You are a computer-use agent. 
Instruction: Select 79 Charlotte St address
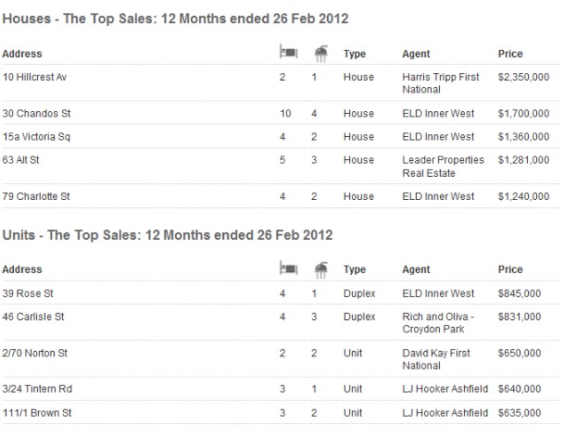pyautogui.click(x=36, y=196)
